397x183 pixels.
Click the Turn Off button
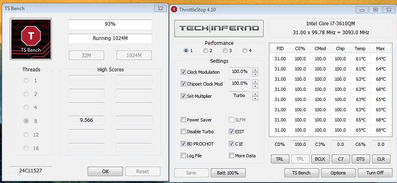point(375,173)
